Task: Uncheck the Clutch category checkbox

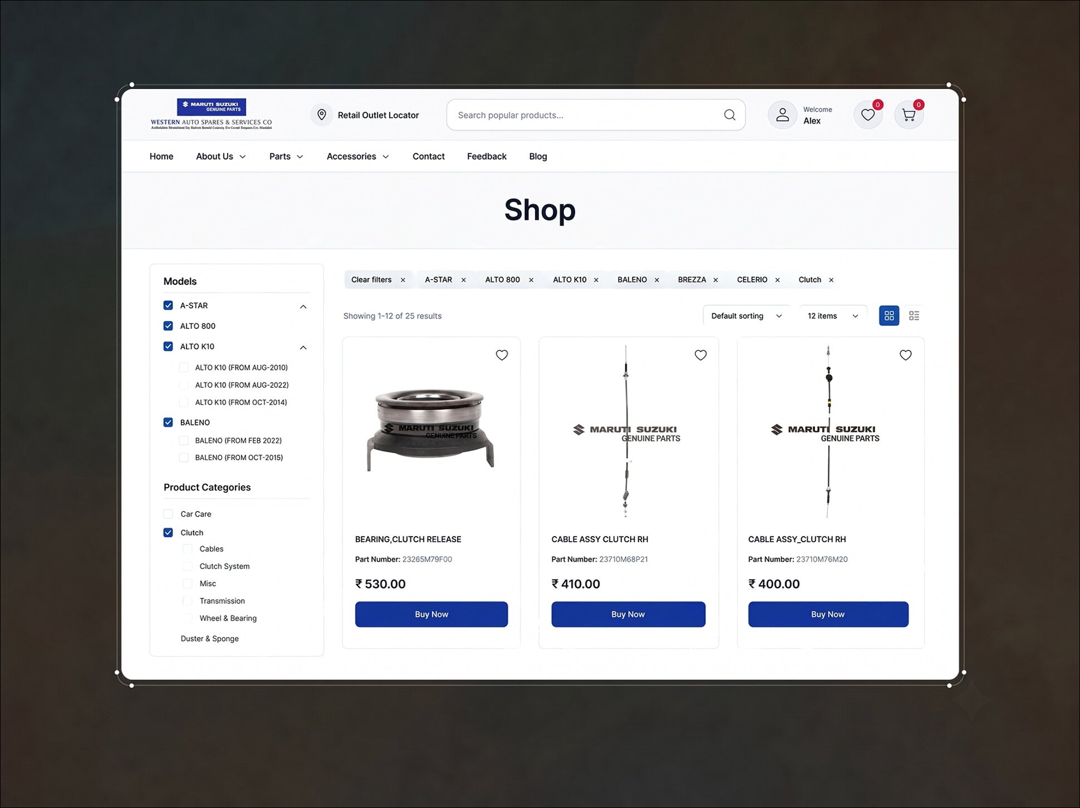Action: 168,533
